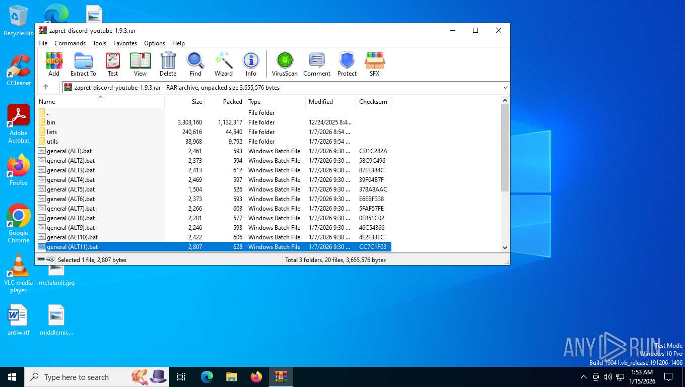Open Windows Start menu
This screenshot has width=685, height=387.
point(12,377)
